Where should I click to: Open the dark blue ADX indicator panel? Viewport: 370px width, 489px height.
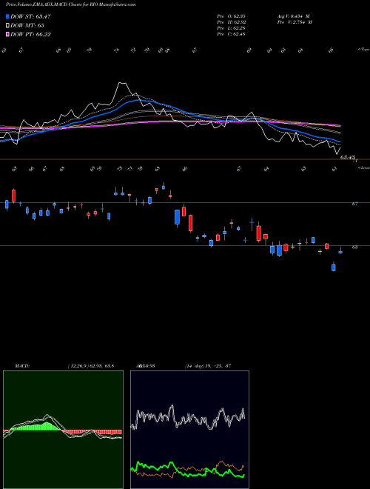tap(189, 430)
